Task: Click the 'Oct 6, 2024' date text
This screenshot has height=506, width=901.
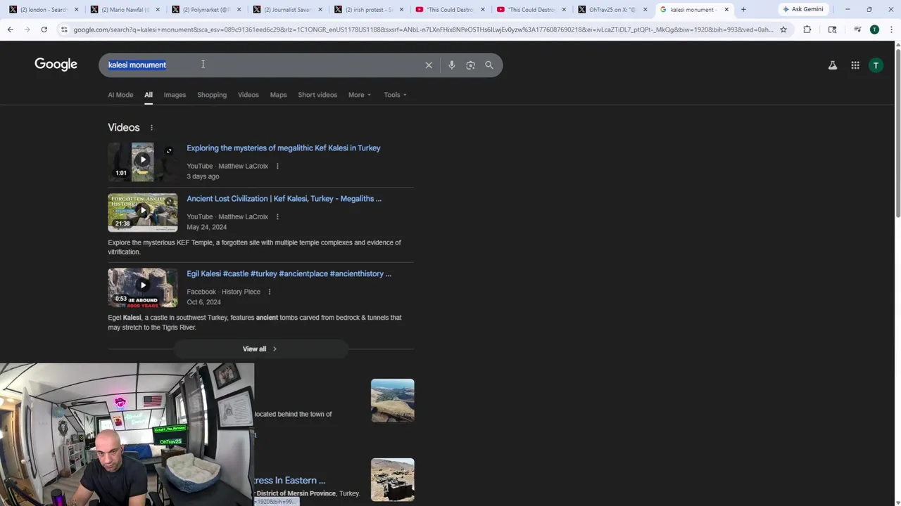Action: click(203, 302)
